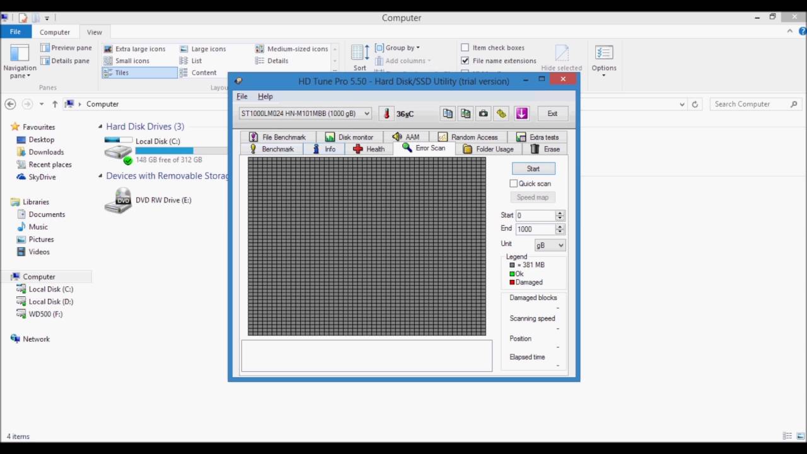Choose the List layout option
Viewport: 807px width, 454px height.
190,61
